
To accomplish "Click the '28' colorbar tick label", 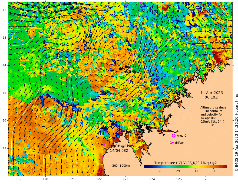I will (160, 171).
